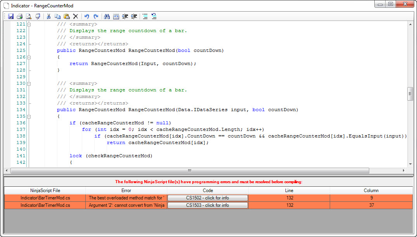Uncomment selected lines icon
Viewport: 417px width, 237px height.
154,16
